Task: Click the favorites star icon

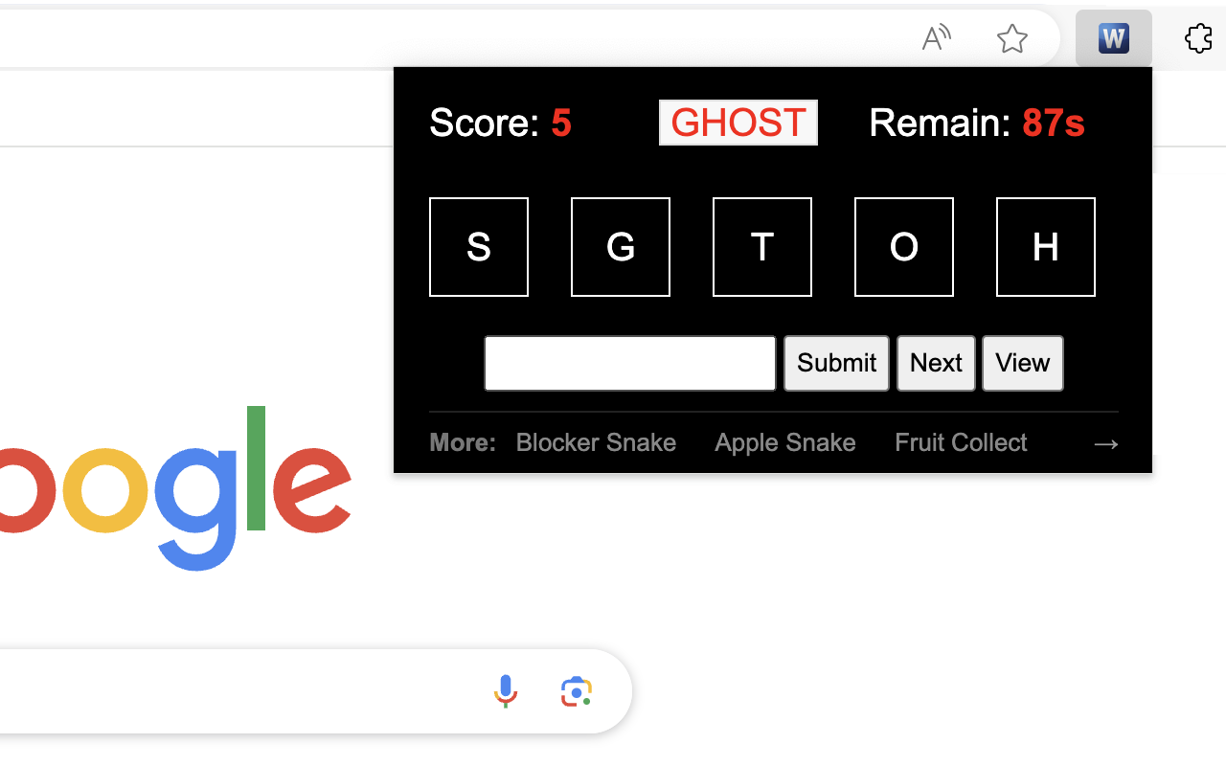Action: [x=1011, y=38]
